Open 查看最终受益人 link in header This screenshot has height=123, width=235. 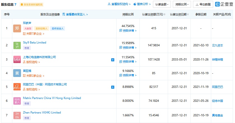[x=75, y=14]
